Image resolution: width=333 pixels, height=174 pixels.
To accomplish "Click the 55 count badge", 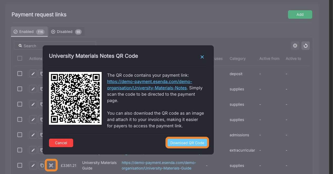I will [78, 32].
